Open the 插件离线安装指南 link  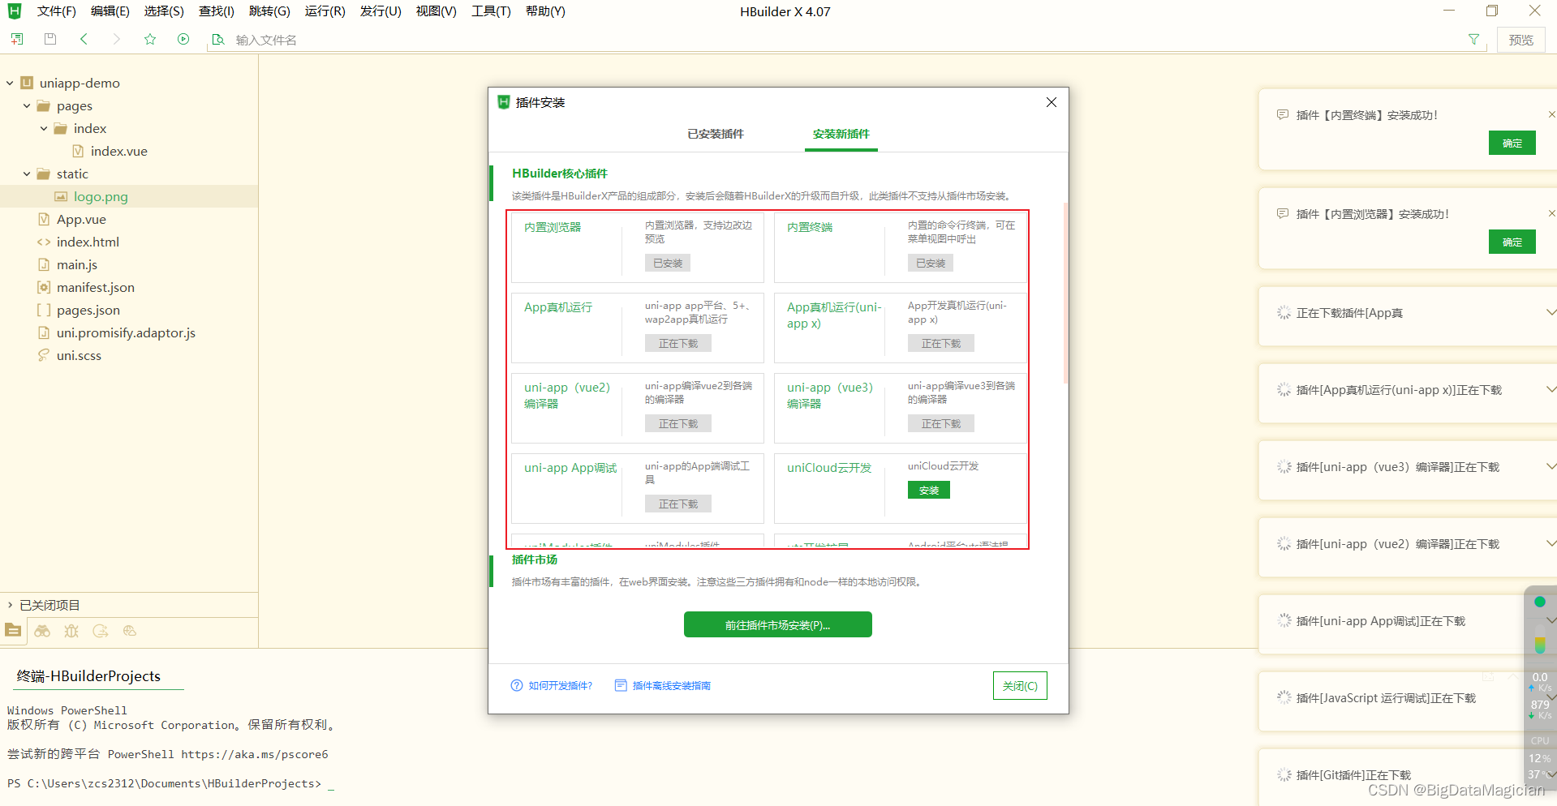672,686
